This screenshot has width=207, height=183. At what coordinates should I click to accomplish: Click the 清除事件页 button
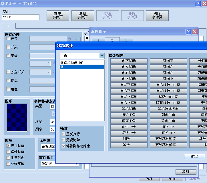point(157,15)
